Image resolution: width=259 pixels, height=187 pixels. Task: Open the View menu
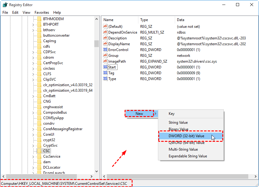point(26,12)
